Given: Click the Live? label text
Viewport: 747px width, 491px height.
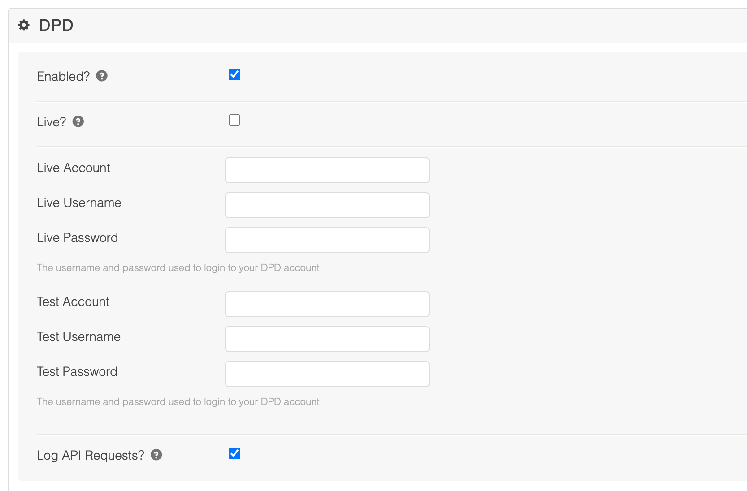Looking at the screenshot, I should [x=52, y=122].
